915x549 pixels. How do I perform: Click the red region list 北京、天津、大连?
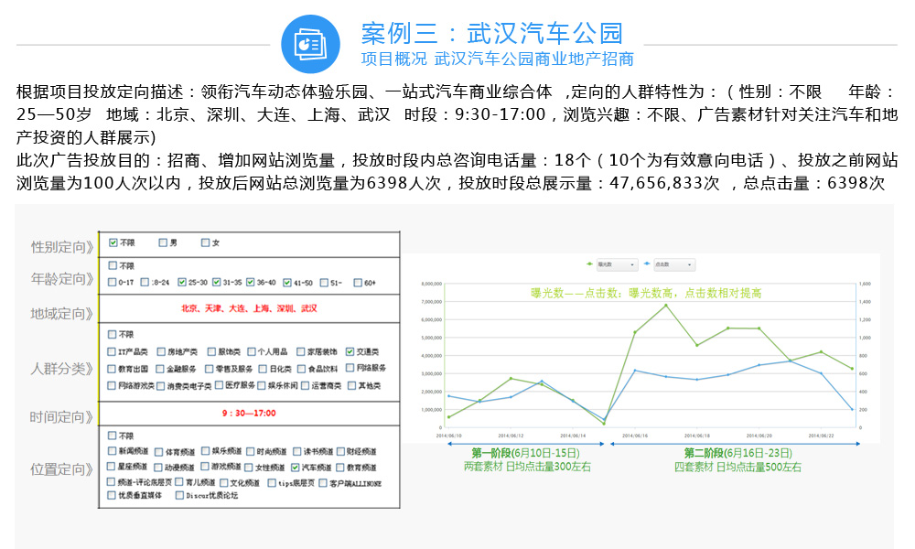pos(249,308)
